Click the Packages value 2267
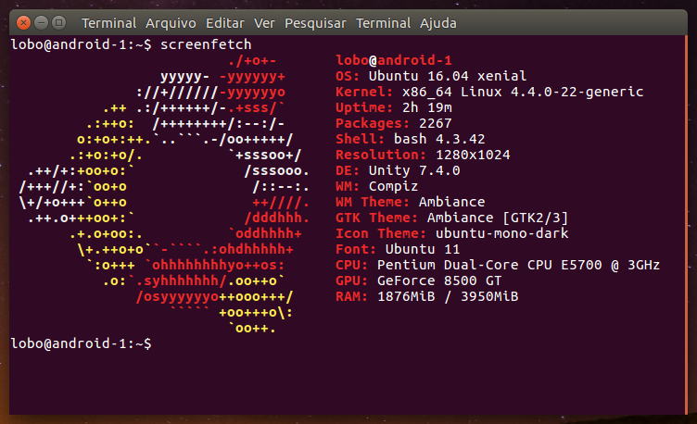Screen dimensions: 697x424 (436, 123)
